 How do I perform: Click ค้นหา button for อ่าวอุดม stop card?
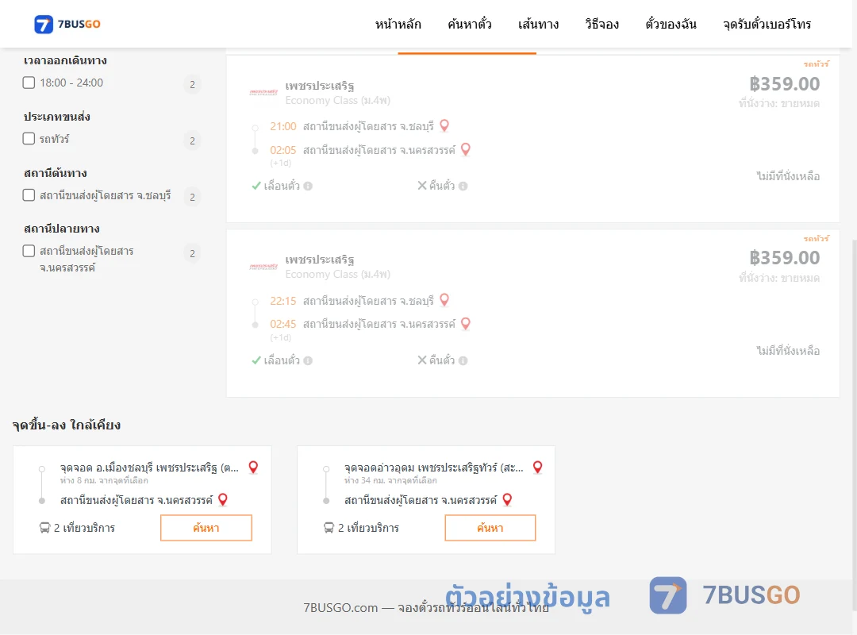(490, 528)
